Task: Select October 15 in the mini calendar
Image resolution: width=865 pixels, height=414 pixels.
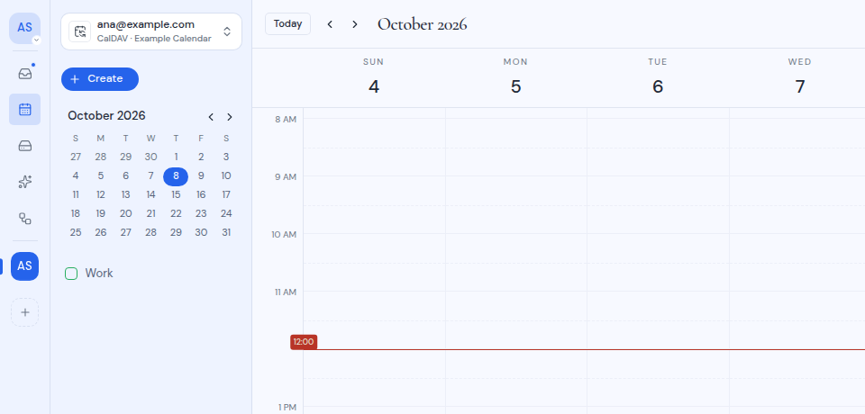Action: tap(176, 194)
